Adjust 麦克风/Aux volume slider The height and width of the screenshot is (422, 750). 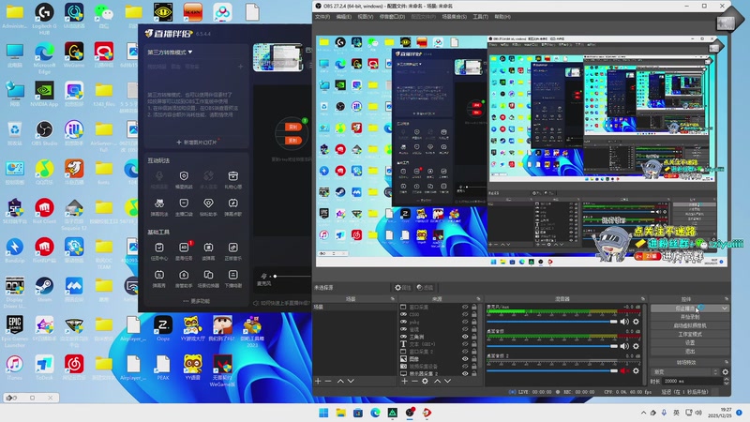552,322
